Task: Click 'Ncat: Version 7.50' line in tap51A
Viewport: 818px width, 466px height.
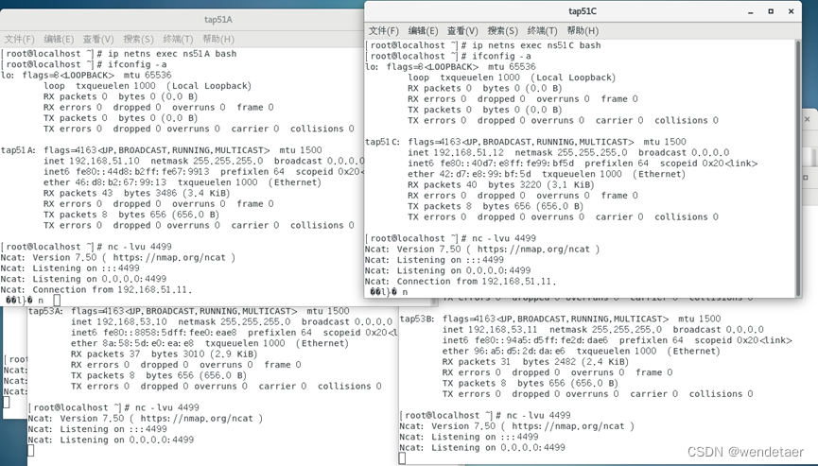Action: point(118,257)
